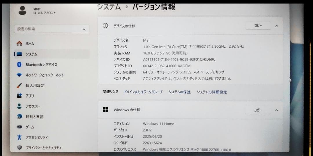Click the Time and language globe icon
Screen dimensions: 313x156
[19, 117]
